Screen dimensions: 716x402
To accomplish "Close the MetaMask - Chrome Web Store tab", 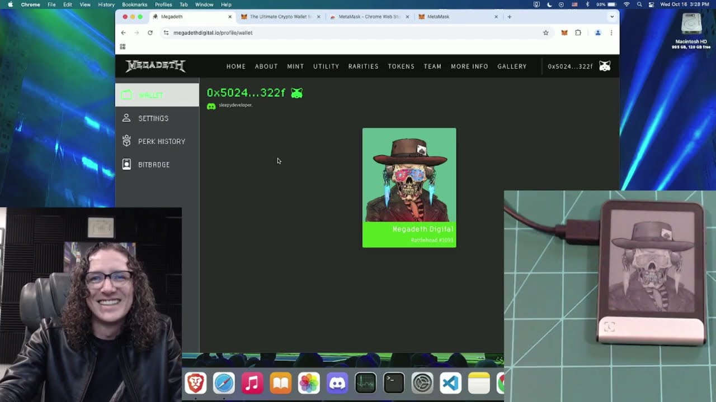I will [407, 17].
